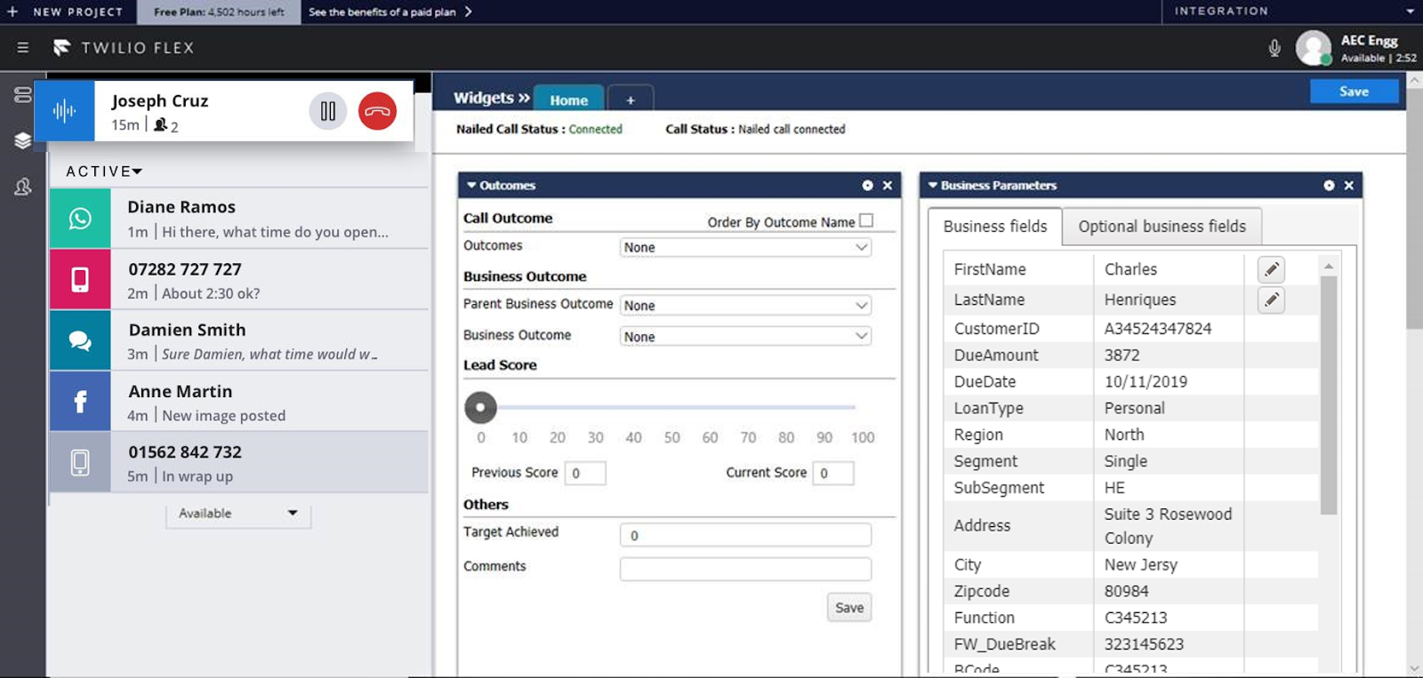The height and width of the screenshot is (678, 1423).
Task: Select the Optional business fields tab
Action: coord(1162,227)
